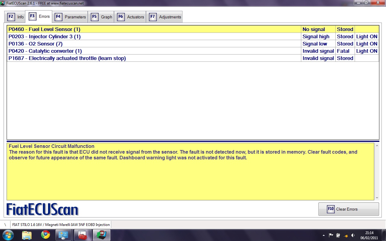Click 'Stored' status in the P0203 row

[345, 36]
